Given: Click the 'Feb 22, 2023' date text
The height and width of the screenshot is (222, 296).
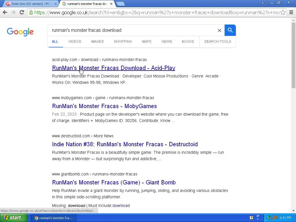Looking at the screenshot, I should tap(64, 114).
